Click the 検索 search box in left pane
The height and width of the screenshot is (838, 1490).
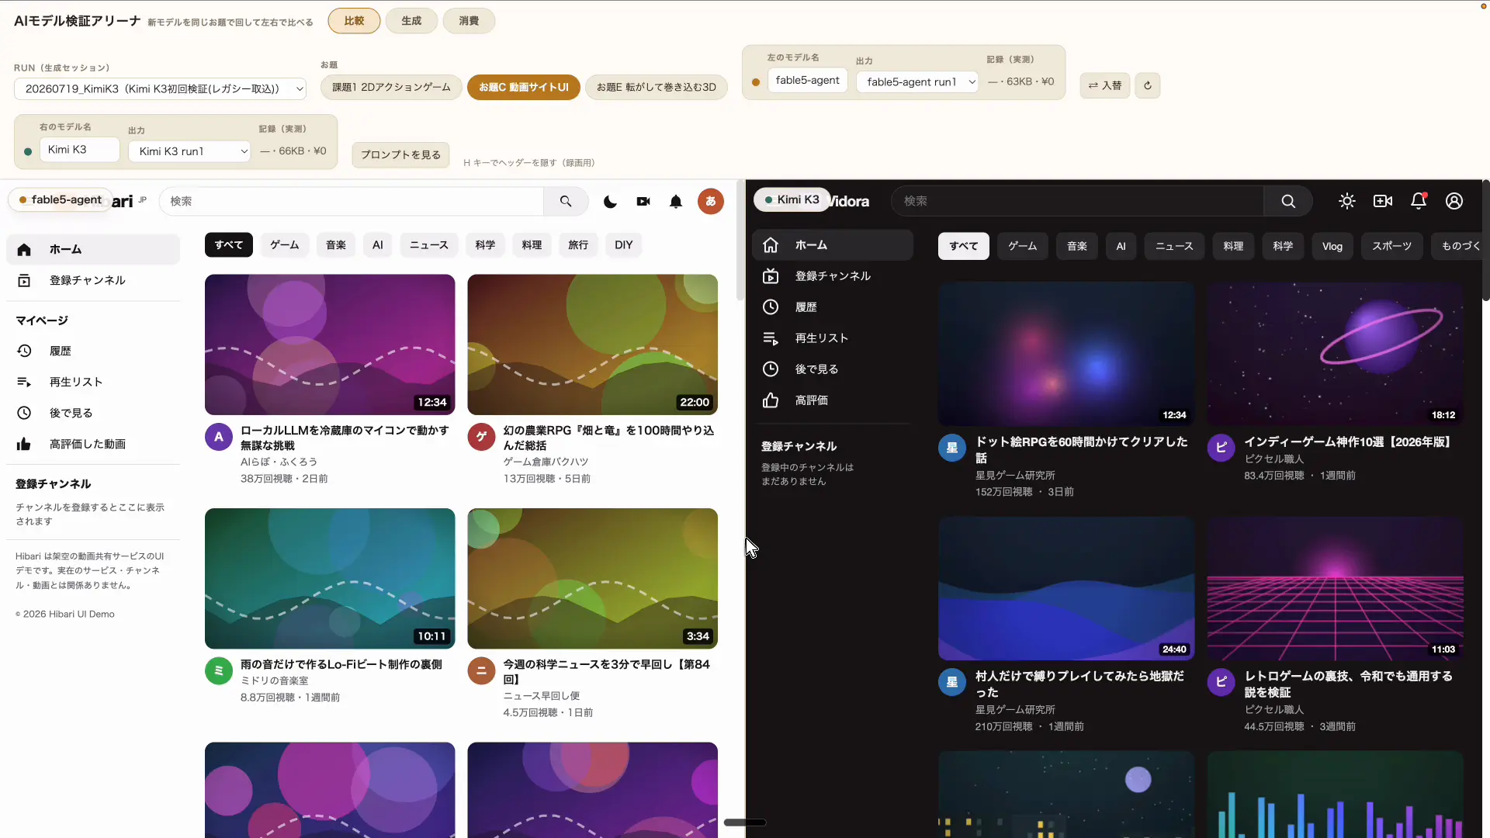(352, 201)
